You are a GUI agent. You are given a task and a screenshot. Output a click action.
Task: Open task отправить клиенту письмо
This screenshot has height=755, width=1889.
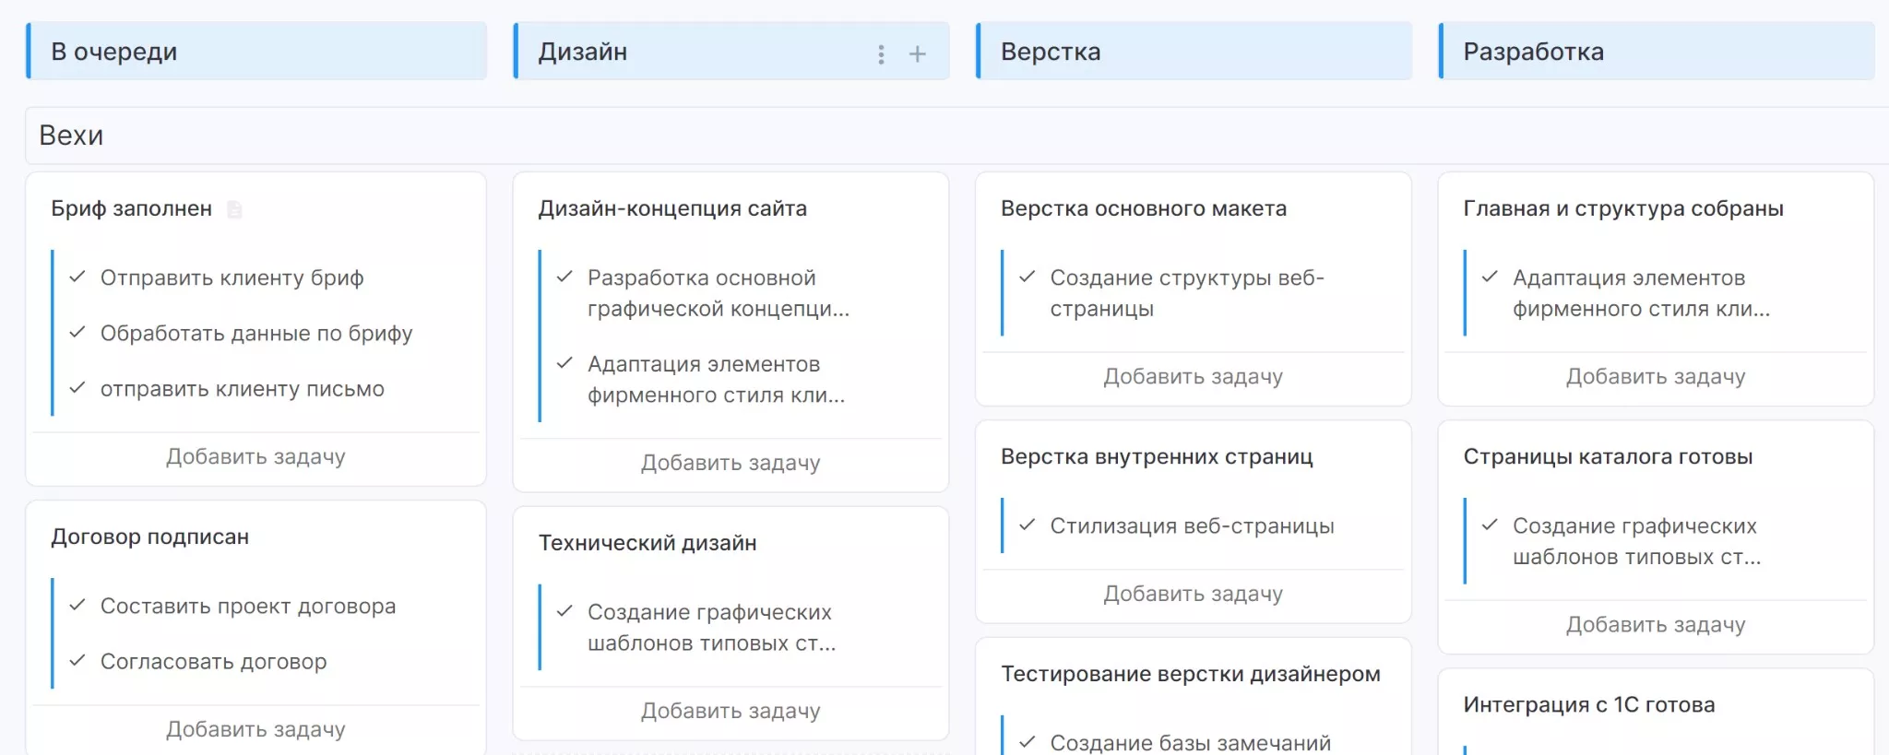tap(242, 389)
